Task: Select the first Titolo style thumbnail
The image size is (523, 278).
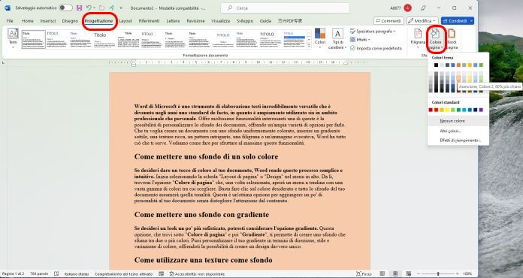Action: click(33, 39)
